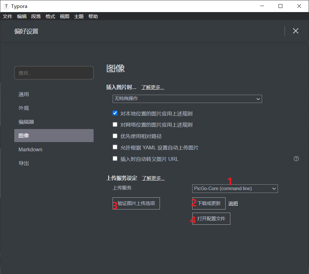The width and height of the screenshot is (309, 274).
Task: Open the 段落 menu
Action: pos(36,17)
